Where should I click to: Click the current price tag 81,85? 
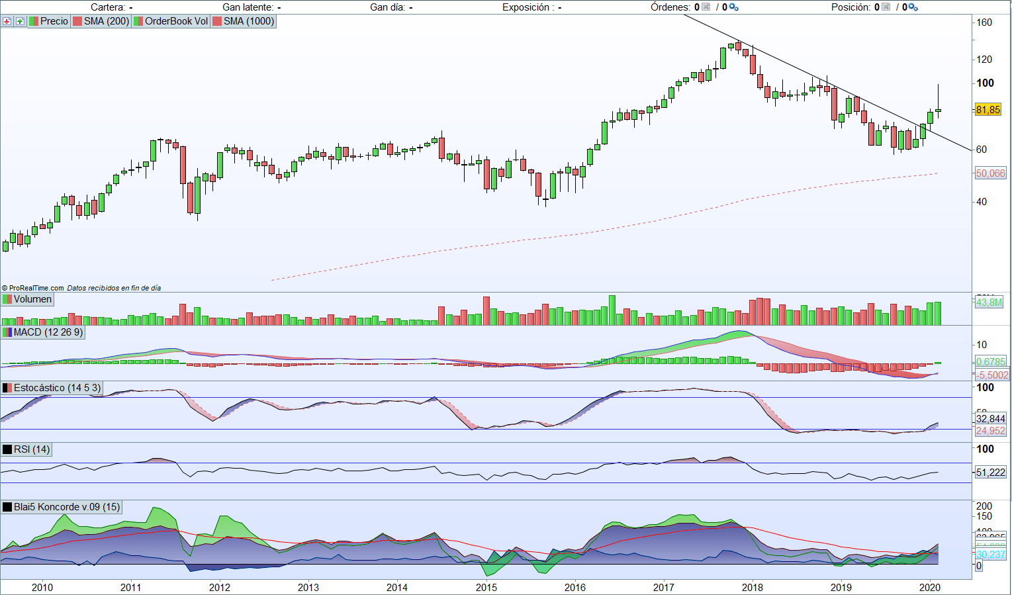(x=988, y=110)
